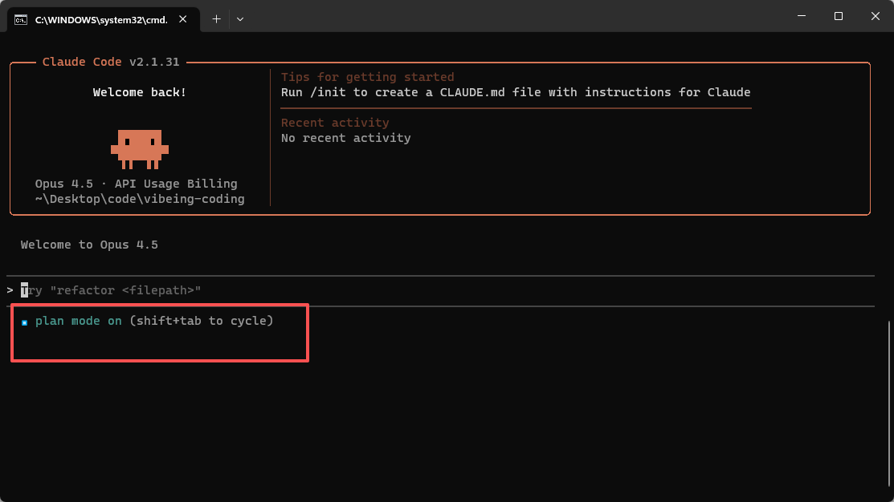This screenshot has width=894, height=502.
Task: Click the "Opus 4.5 · API Usage Billing" line
Action: pos(137,184)
